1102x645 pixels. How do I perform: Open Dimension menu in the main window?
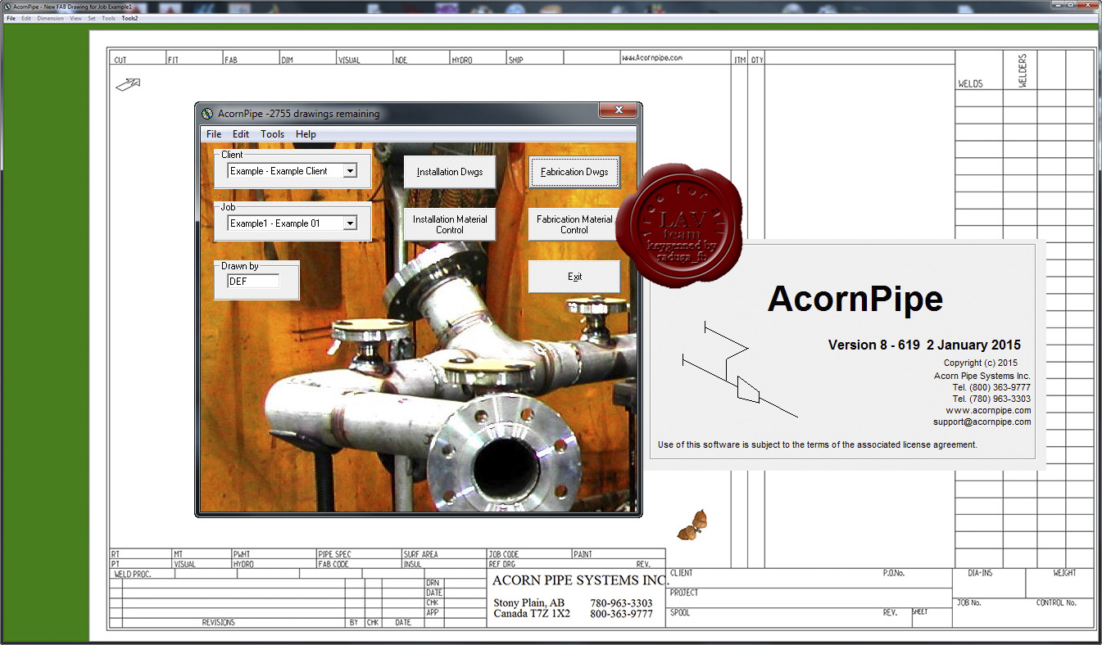tap(50, 18)
